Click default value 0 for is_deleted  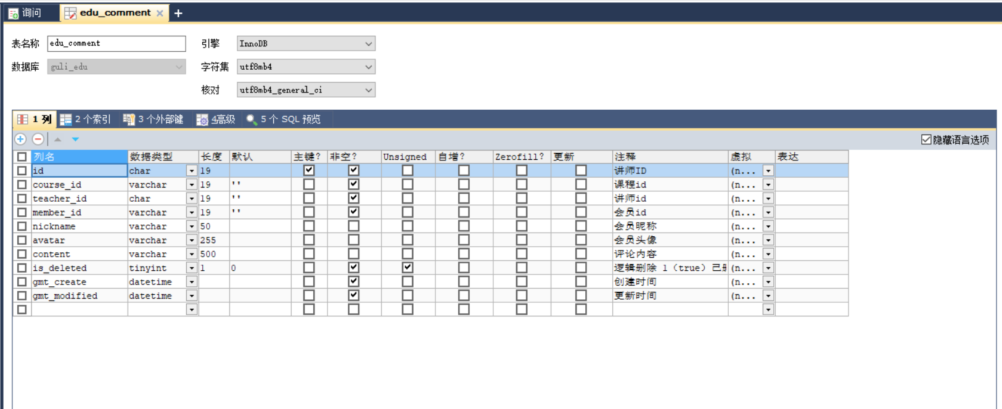pos(260,268)
